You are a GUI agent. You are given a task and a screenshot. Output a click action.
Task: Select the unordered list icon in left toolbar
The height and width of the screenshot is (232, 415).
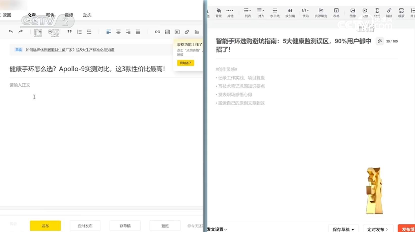tap(89, 32)
